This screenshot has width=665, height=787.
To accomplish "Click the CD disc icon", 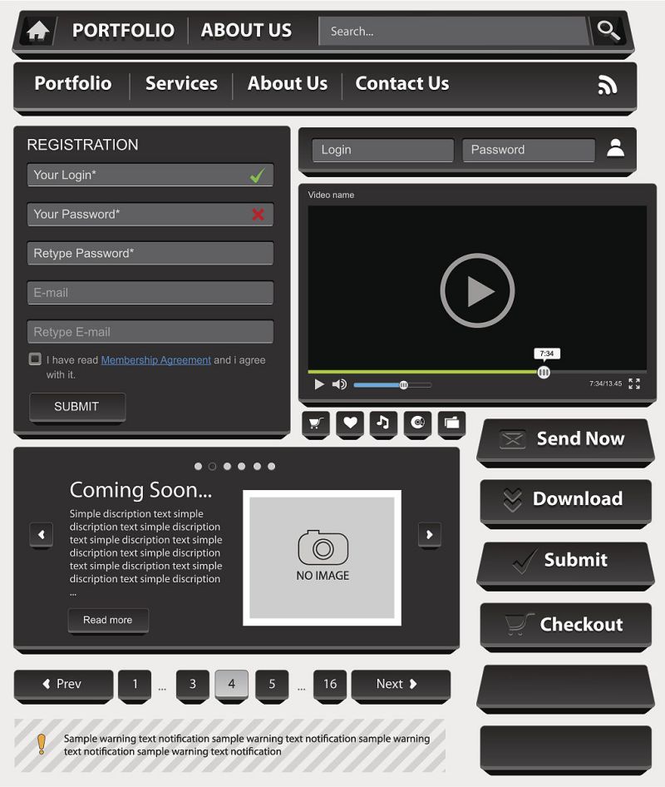I will click(417, 424).
